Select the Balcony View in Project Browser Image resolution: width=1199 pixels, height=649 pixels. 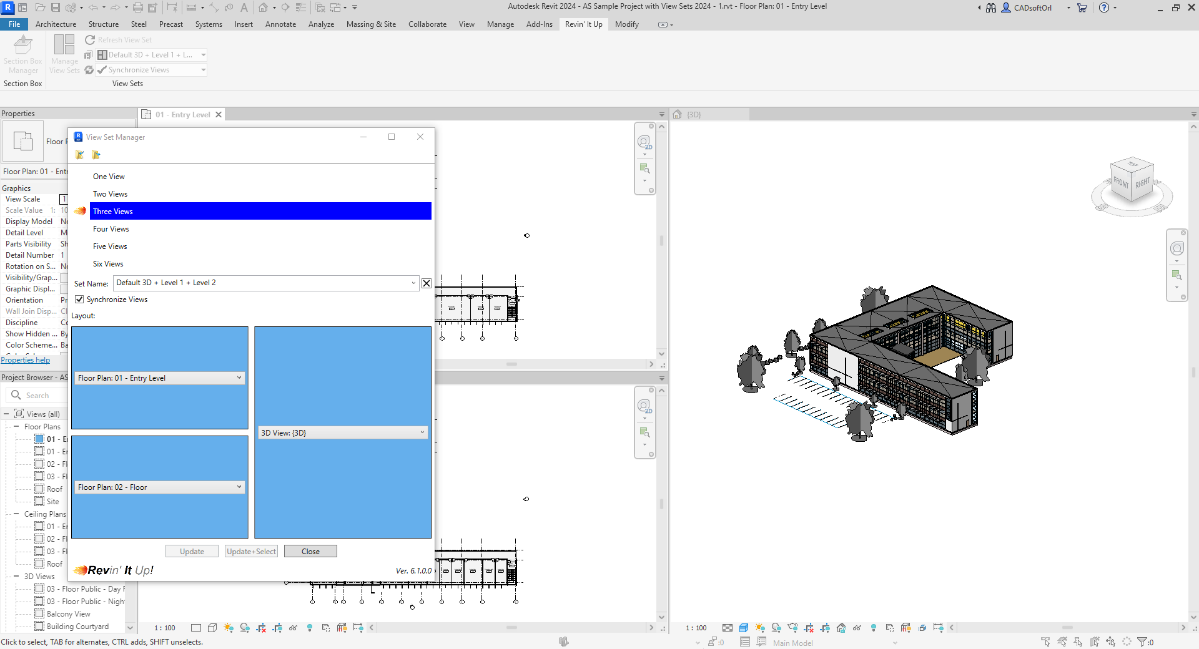pos(68,614)
